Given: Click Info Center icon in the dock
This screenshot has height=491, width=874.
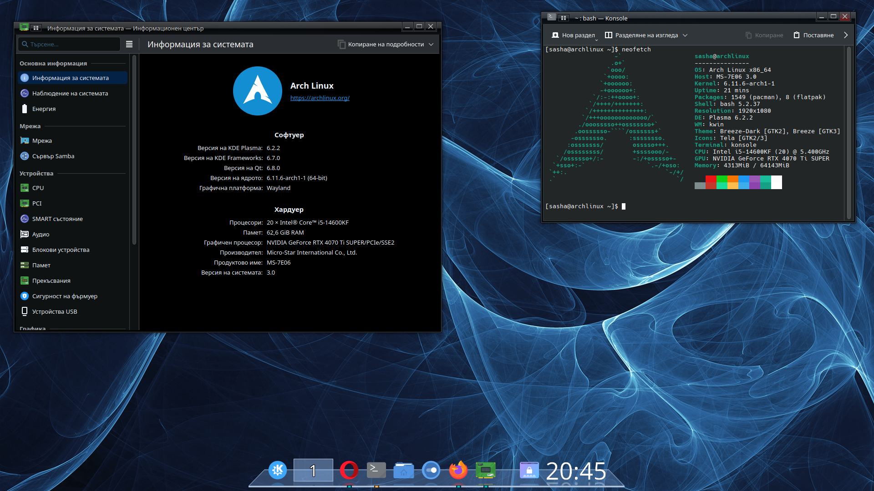Looking at the screenshot, I should (486, 470).
